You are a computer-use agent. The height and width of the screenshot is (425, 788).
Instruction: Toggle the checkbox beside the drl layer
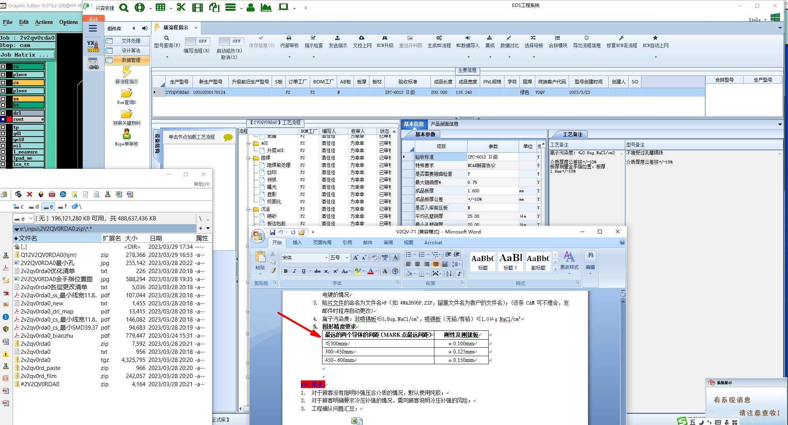tap(3, 113)
